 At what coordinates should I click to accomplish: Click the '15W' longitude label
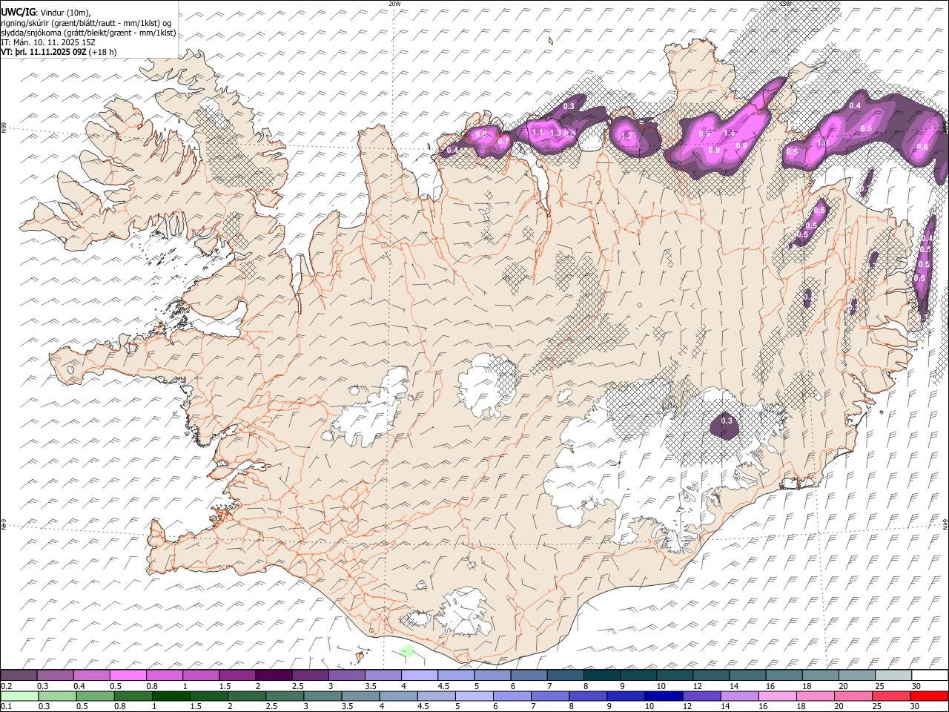[x=785, y=4]
